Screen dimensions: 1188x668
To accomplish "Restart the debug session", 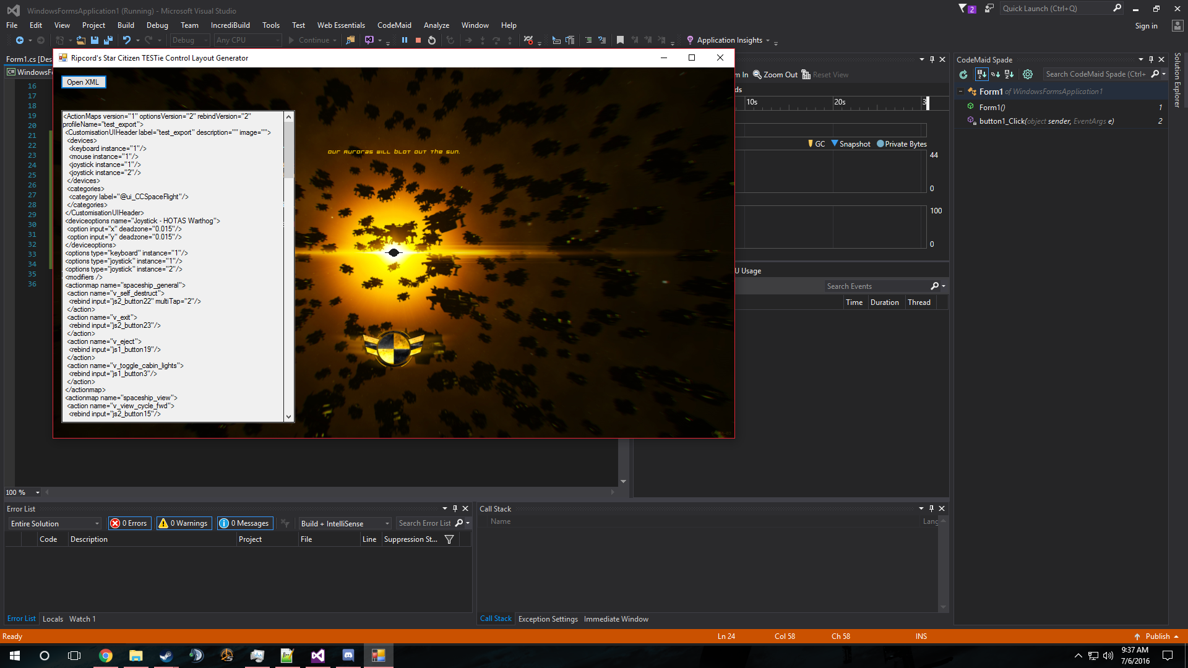I will [432, 40].
